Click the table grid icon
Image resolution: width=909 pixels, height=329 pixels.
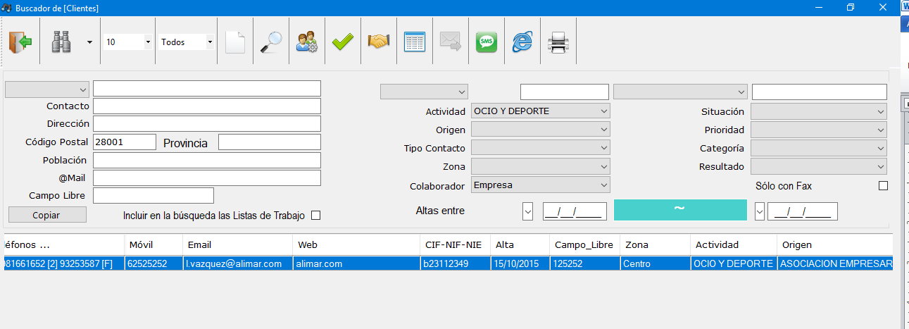(415, 42)
